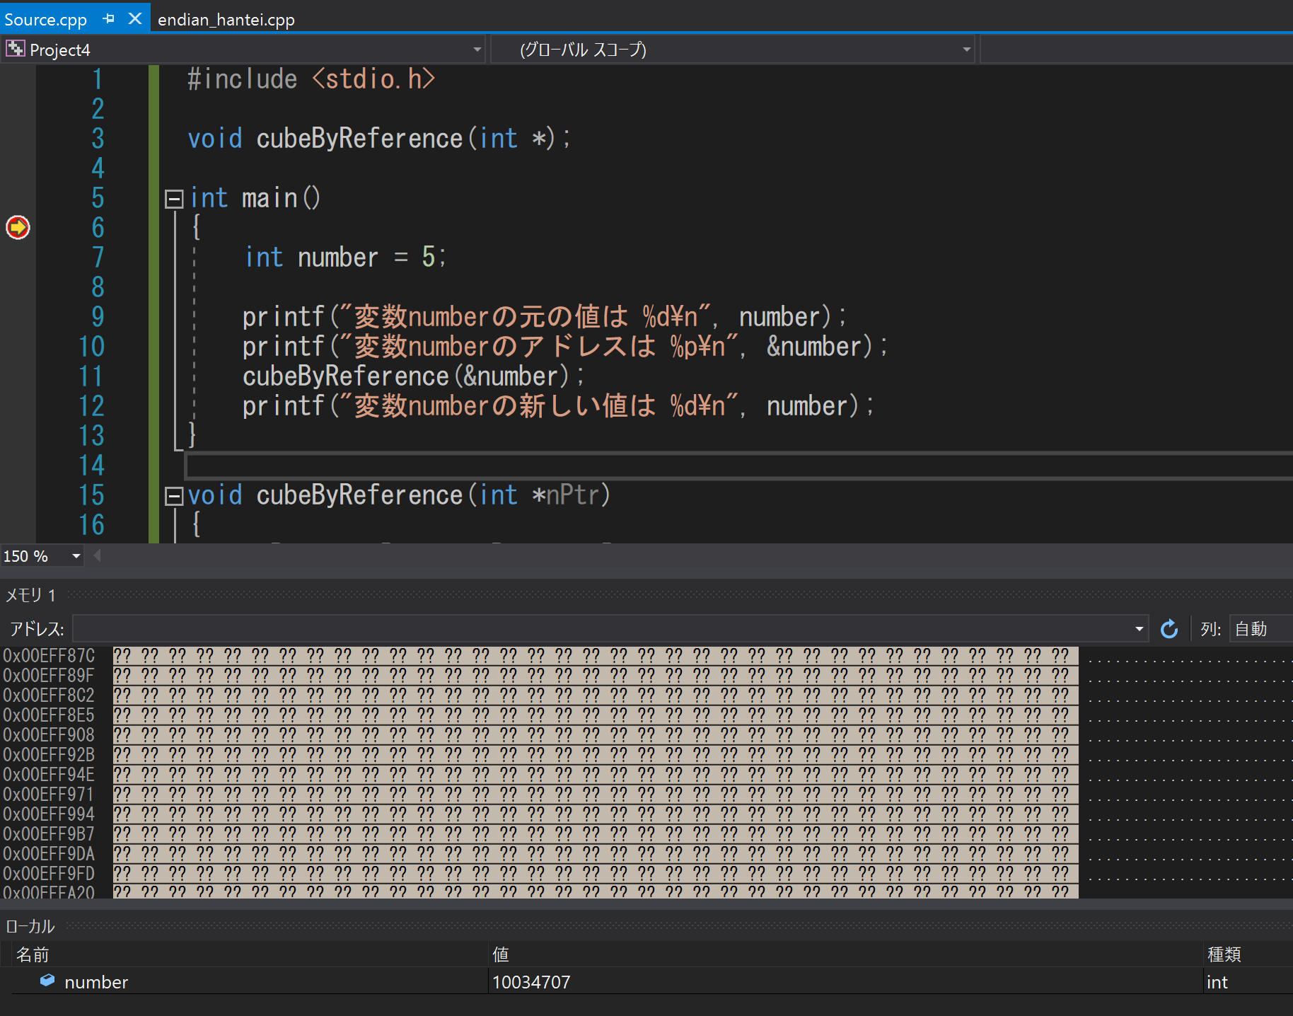The image size is (1293, 1016).
Task: Click the printf line with 新しい値
Action: tap(558, 405)
